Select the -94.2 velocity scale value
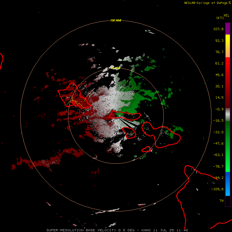The width and height of the screenshot is (232, 232). [218, 178]
